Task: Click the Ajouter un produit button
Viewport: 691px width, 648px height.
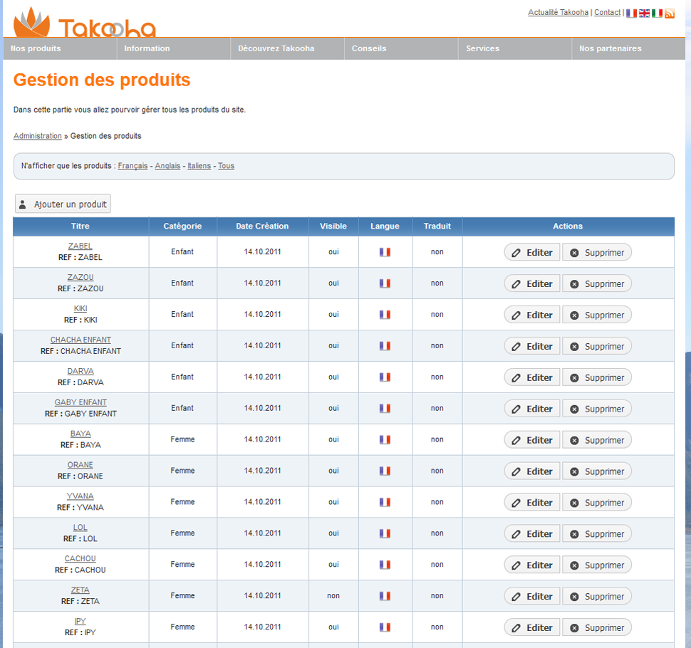Action: point(63,204)
